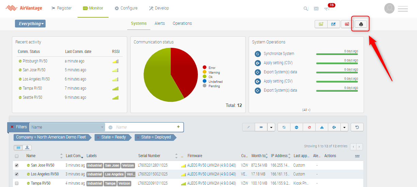Click the magnifier search icon
Screen dimensions: 417x187
306,8
